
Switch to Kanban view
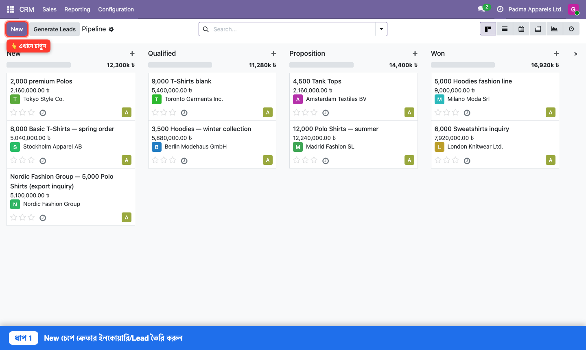point(488,29)
